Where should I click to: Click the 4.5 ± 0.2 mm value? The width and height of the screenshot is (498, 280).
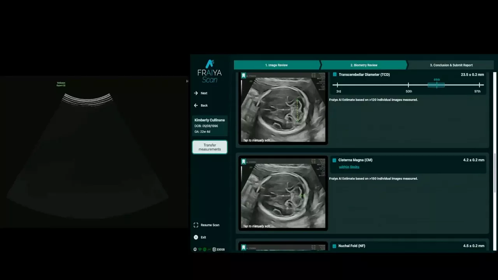click(x=473, y=246)
